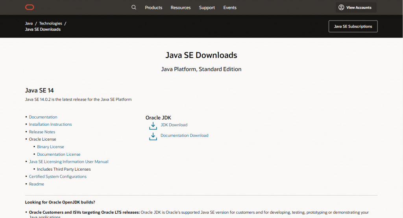Click the Documentation Download link text
The image size is (403, 218).
coord(184,135)
